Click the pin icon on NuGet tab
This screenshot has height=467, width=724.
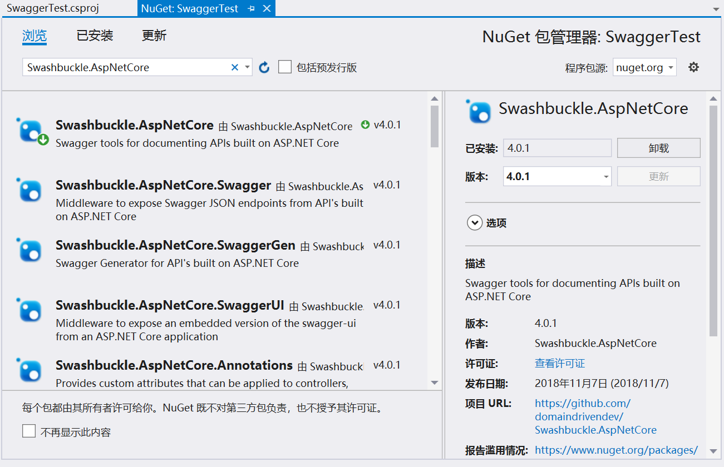tap(252, 9)
